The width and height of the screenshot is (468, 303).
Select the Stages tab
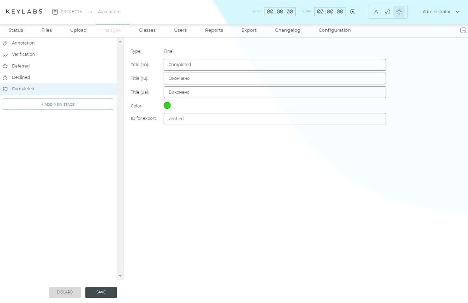coord(113,30)
